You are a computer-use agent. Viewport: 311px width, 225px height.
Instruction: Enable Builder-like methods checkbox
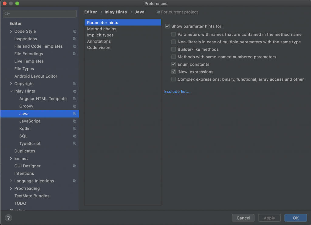click(174, 49)
